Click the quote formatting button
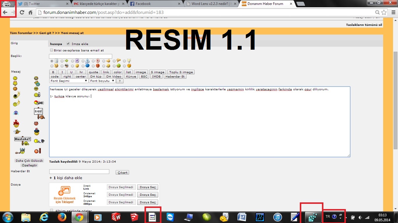 click(94, 72)
